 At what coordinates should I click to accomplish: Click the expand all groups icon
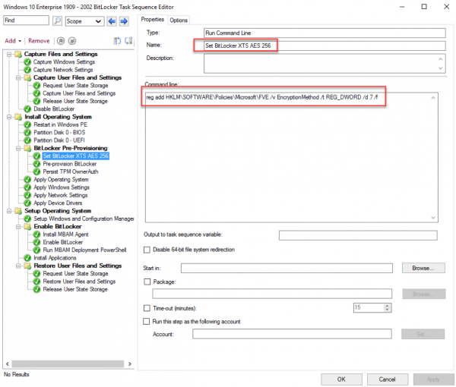tap(117, 41)
